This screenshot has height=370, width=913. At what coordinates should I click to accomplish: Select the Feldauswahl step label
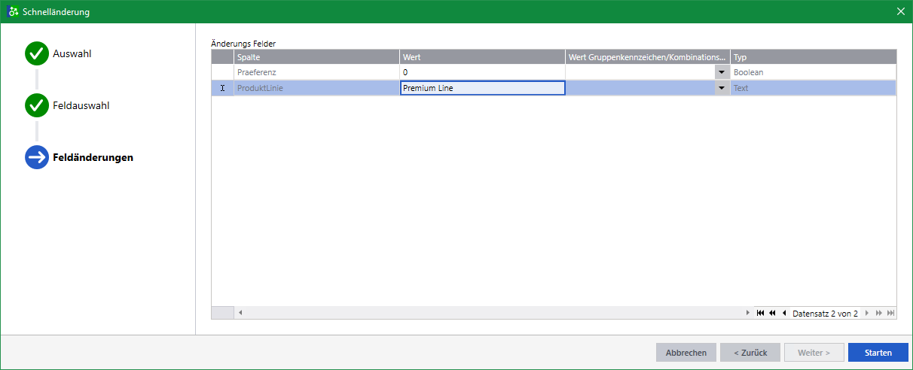81,106
